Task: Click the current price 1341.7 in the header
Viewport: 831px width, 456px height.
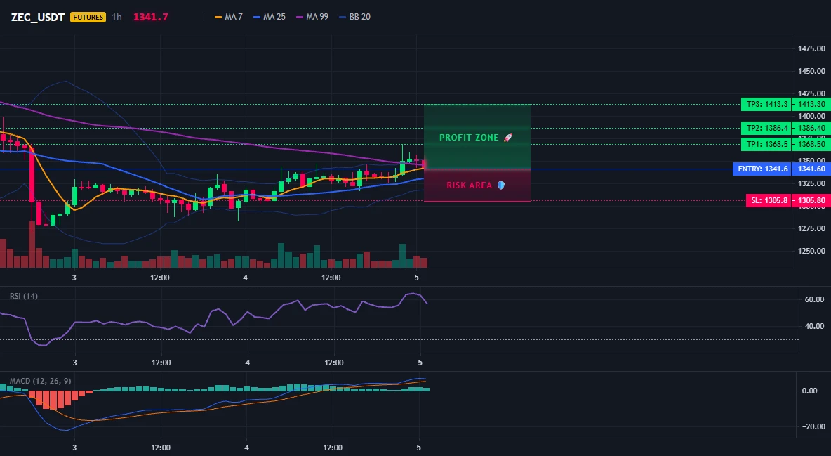Action: pyautogui.click(x=150, y=17)
